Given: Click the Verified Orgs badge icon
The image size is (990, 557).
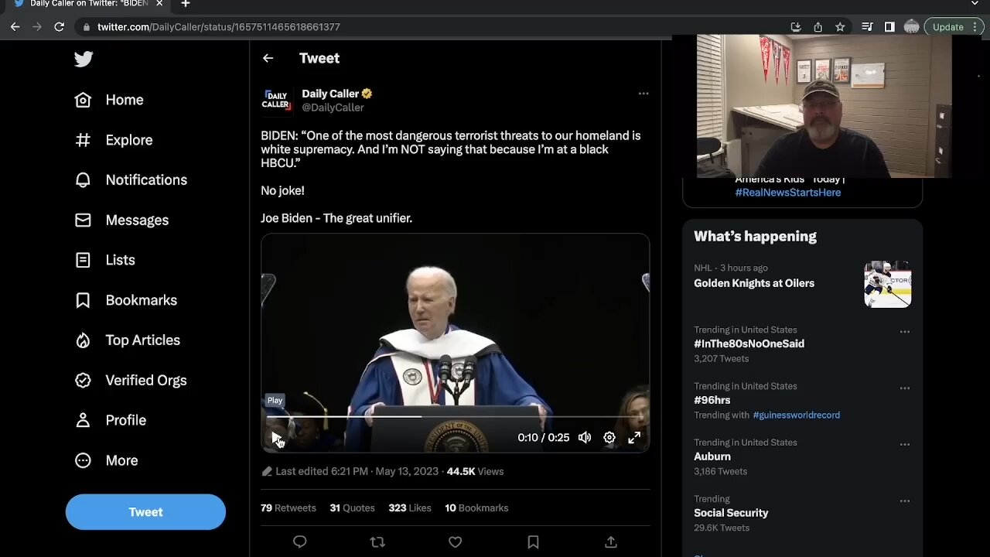Looking at the screenshot, I should coord(83,380).
